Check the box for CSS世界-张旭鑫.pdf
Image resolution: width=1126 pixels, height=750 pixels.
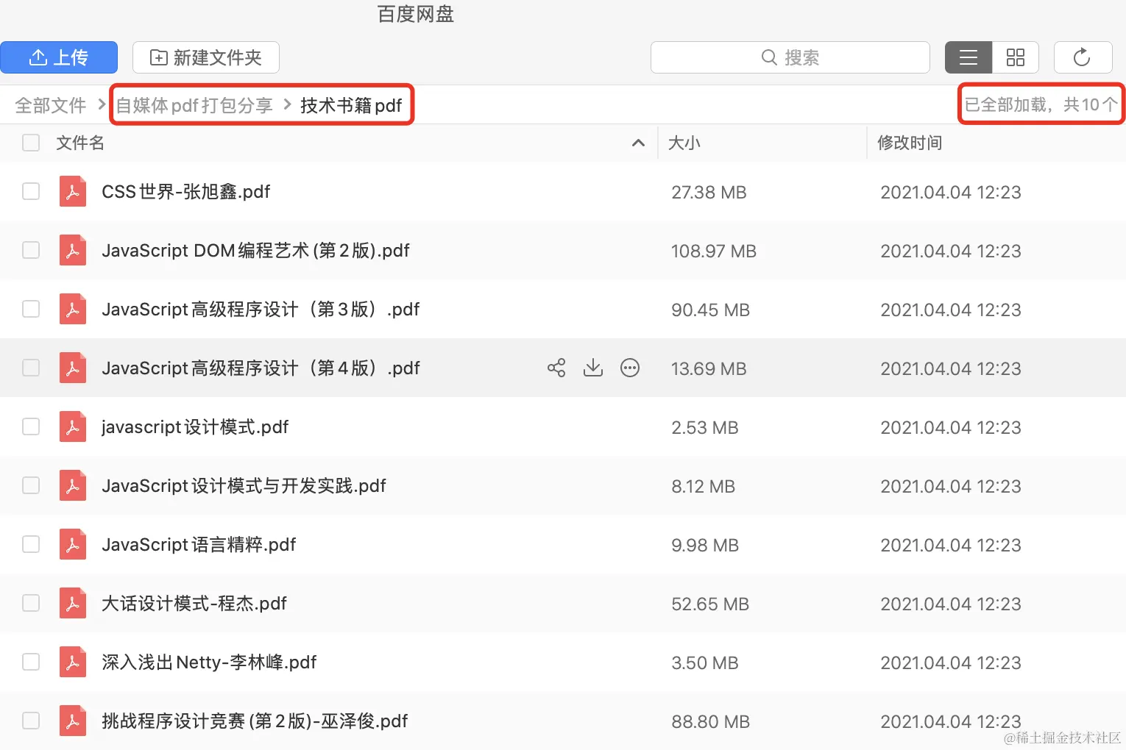(x=31, y=191)
